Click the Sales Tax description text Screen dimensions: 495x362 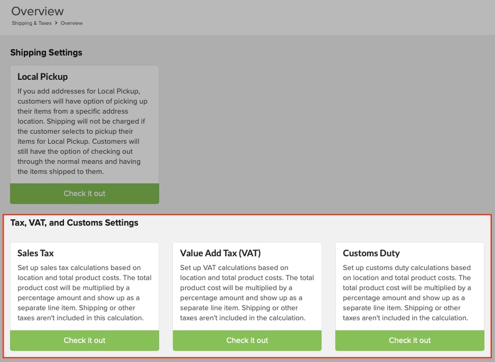[x=84, y=293]
